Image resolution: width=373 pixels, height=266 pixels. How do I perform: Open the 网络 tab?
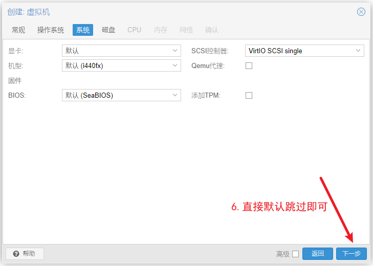click(x=186, y=30)
